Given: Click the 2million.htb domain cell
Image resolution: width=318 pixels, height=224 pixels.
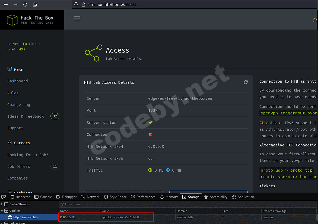Looking at the screenshot, I should pyautogui.click(x=198, y=217).
